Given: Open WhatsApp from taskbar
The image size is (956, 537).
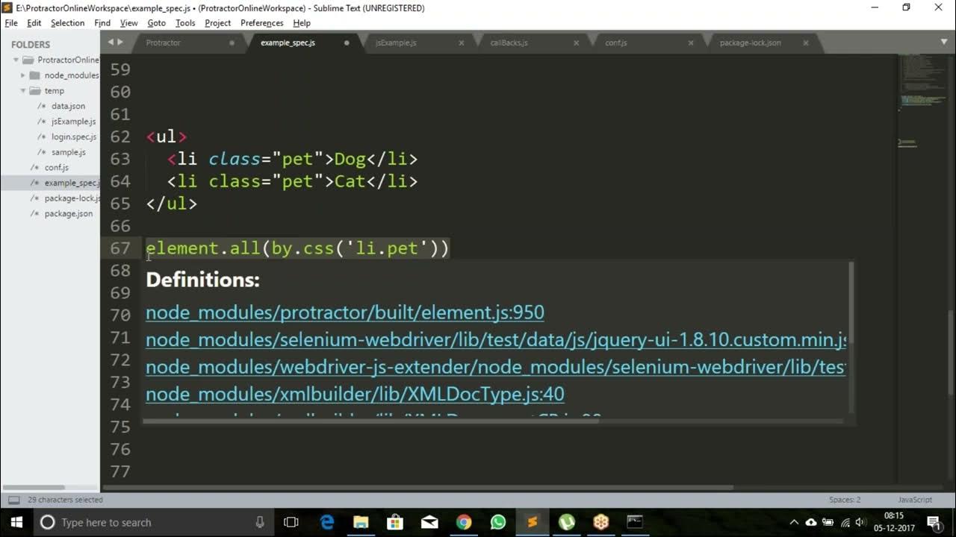Looking at the screenshot, I should [498, 522].
